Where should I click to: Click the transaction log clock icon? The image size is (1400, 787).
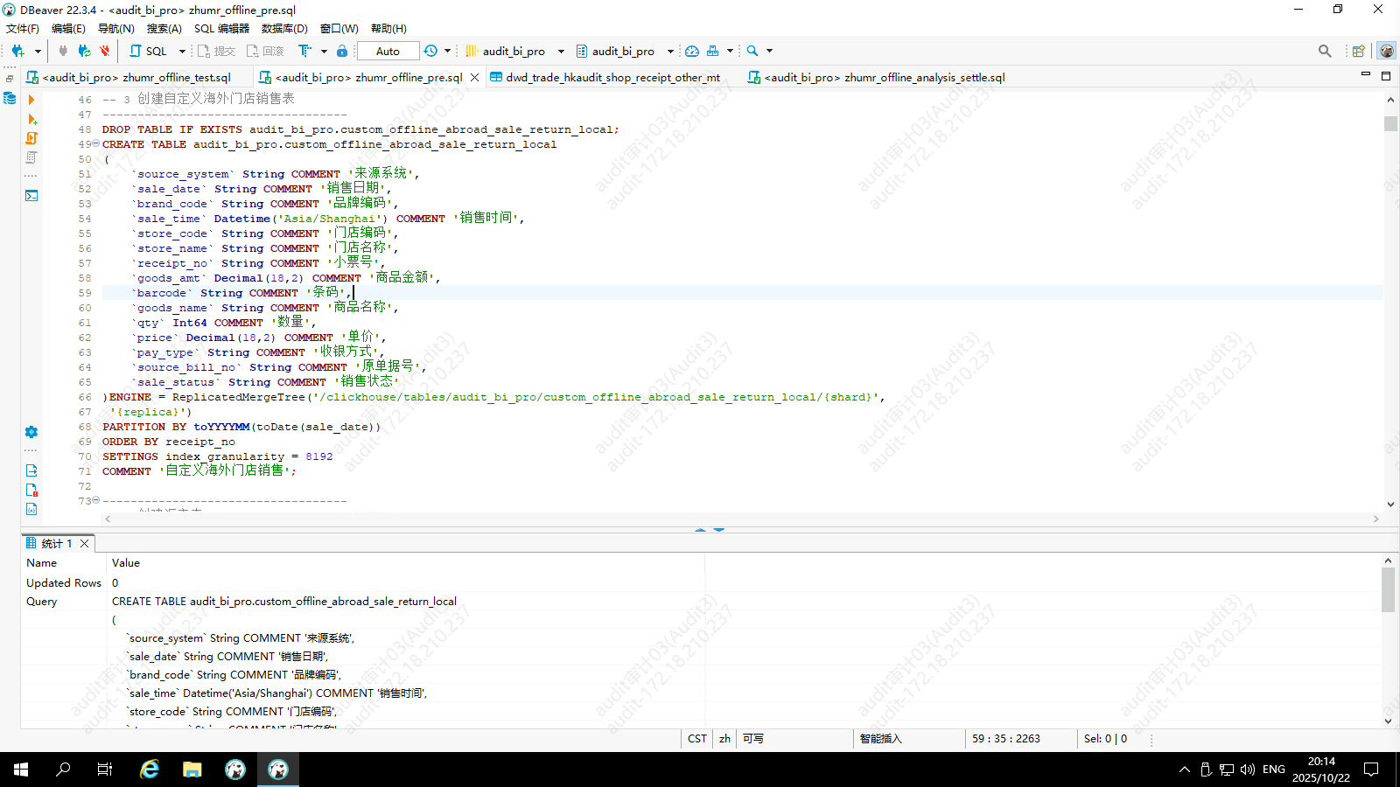430,51
